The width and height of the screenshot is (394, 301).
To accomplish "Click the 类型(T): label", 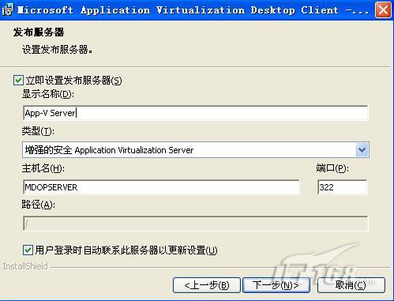I will pos(38,130).
